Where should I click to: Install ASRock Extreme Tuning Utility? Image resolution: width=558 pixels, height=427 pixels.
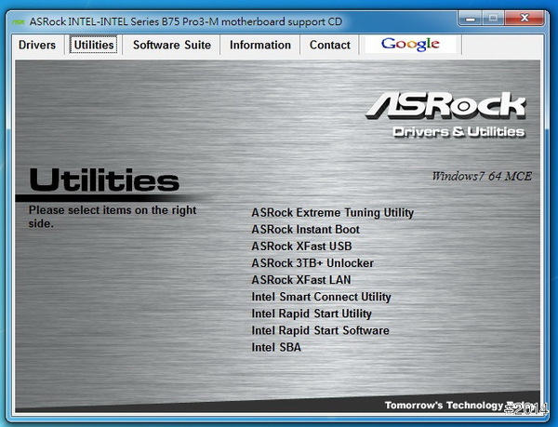[332, 213]
